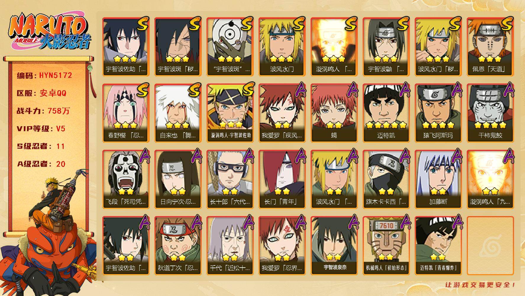Choose the 猿飞阿斯玛 ninja card
The height and width of the screenshot is (296, 525).
pos(438,113)
